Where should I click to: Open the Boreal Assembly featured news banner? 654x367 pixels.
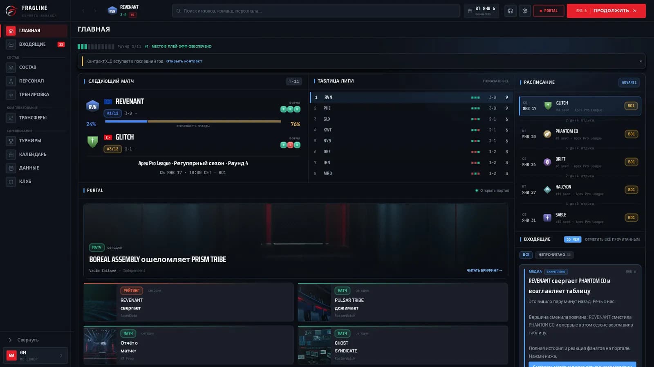point(296,241)
